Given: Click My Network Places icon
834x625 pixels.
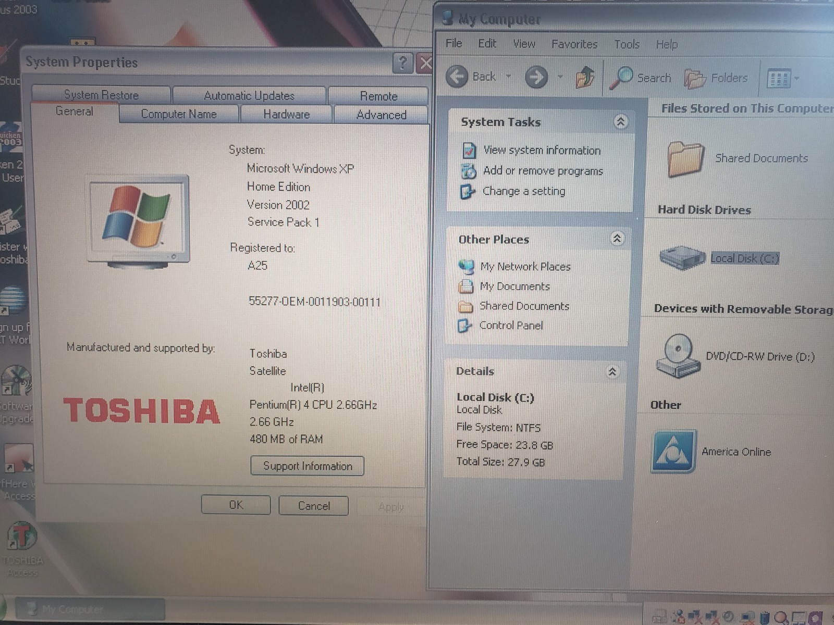Looking at the screenshot, I should 466,267.
